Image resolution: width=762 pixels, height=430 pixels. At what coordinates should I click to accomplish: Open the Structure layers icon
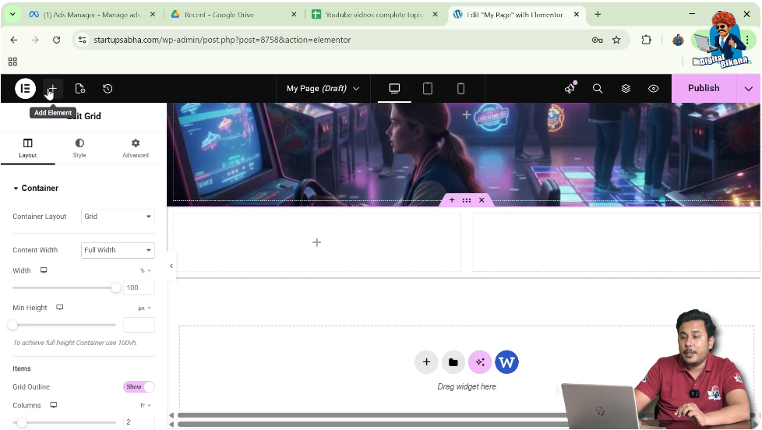click(x=626, y=89)
